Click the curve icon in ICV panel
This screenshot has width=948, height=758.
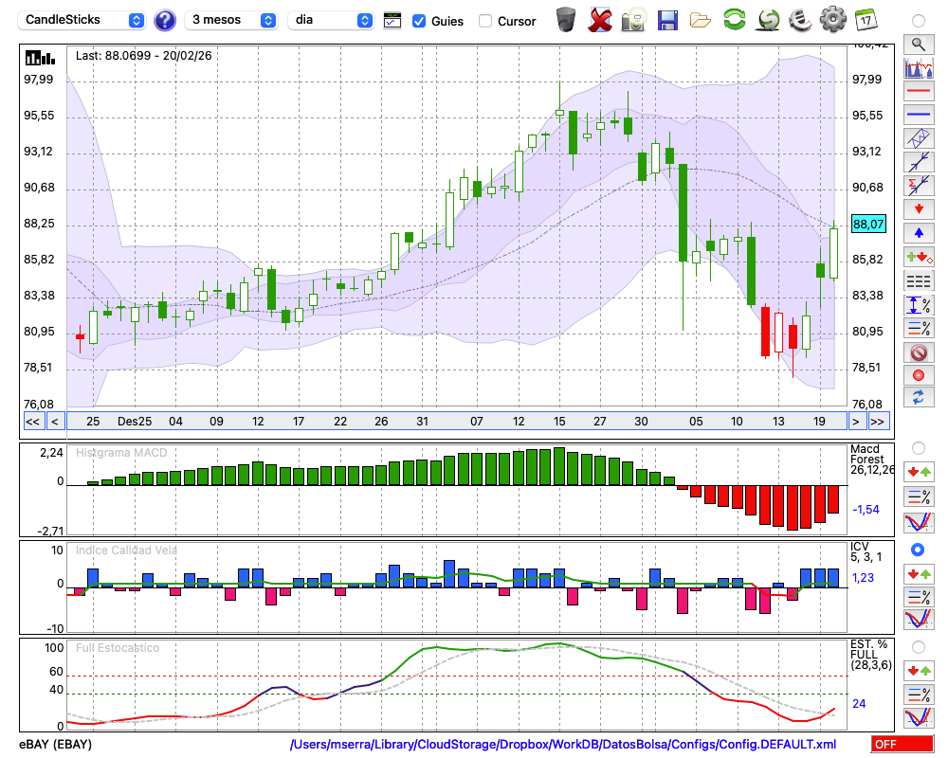point(919,619)
